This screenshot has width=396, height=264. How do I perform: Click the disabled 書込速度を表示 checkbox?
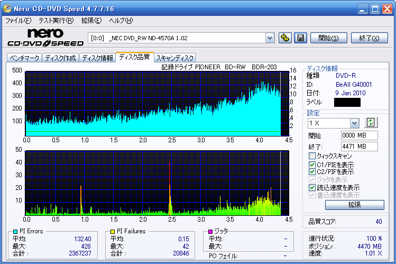312,195
